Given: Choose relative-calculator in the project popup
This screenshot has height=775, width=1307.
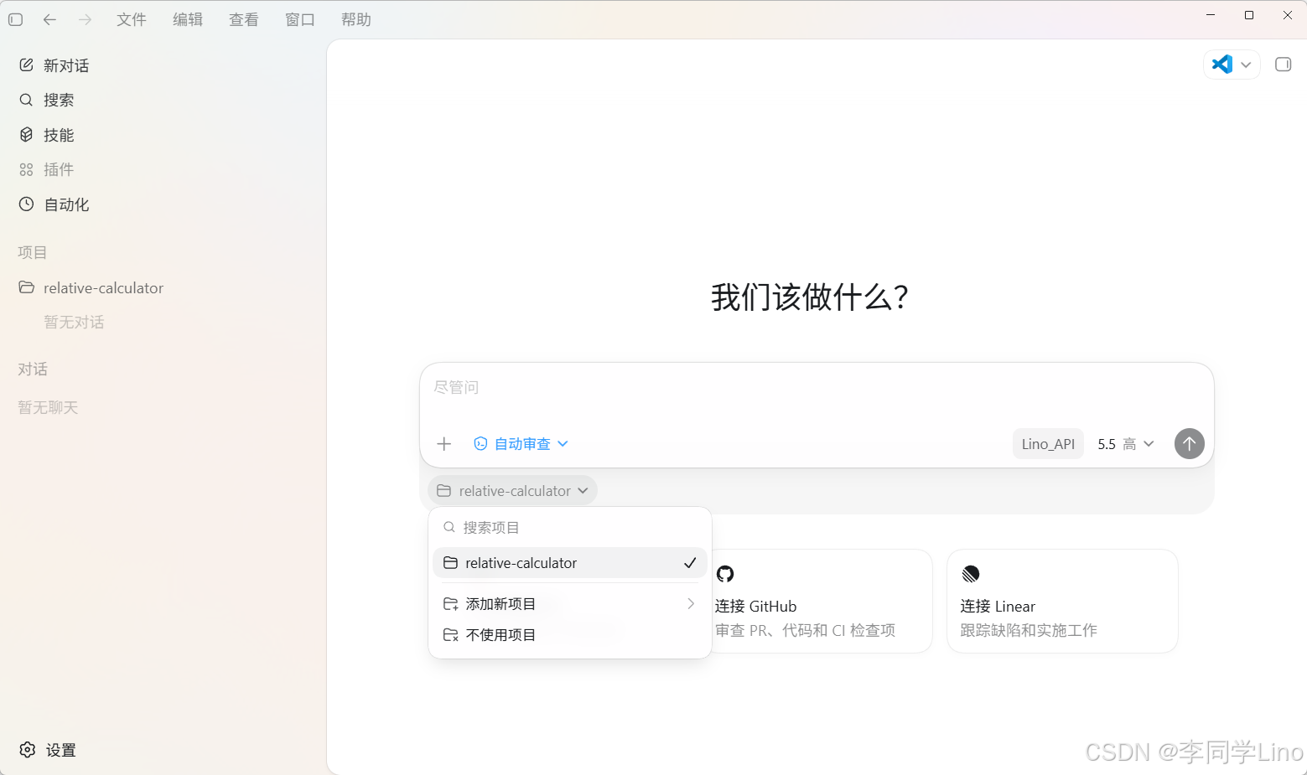Looking at the screenshot, I should [x=570, y=563].
